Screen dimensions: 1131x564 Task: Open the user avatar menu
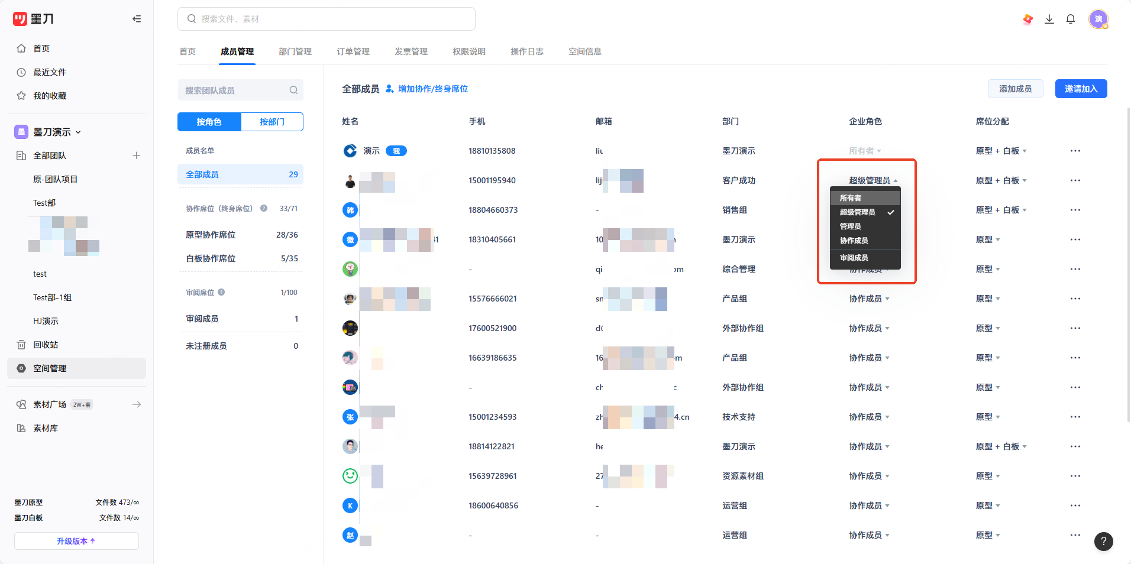click(x=1098, y=19)
